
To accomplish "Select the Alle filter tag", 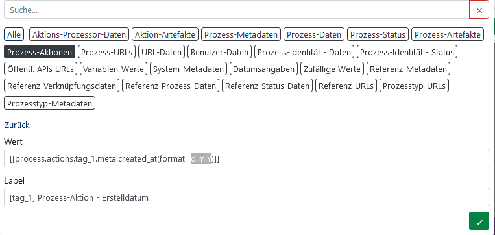I will pos(14,34).
